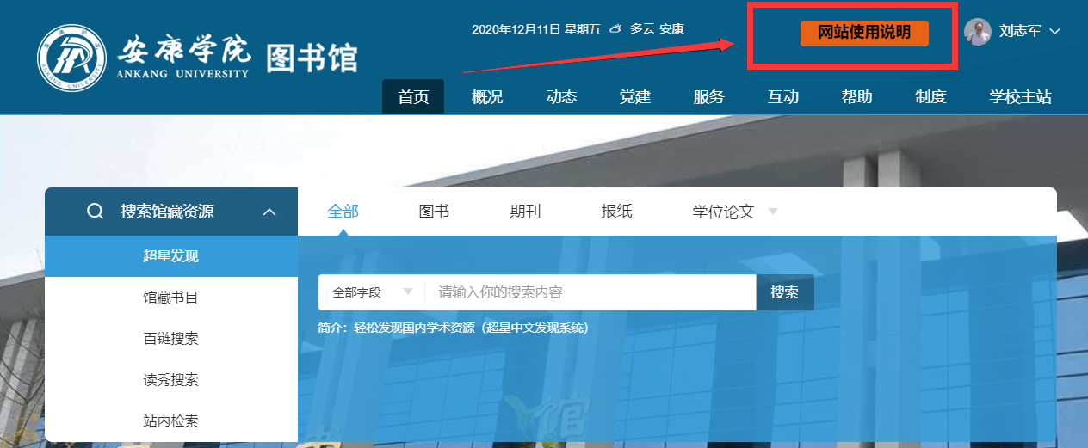Open the 网站使用说明 button
1088x448 pixels.
coord(864,33)
